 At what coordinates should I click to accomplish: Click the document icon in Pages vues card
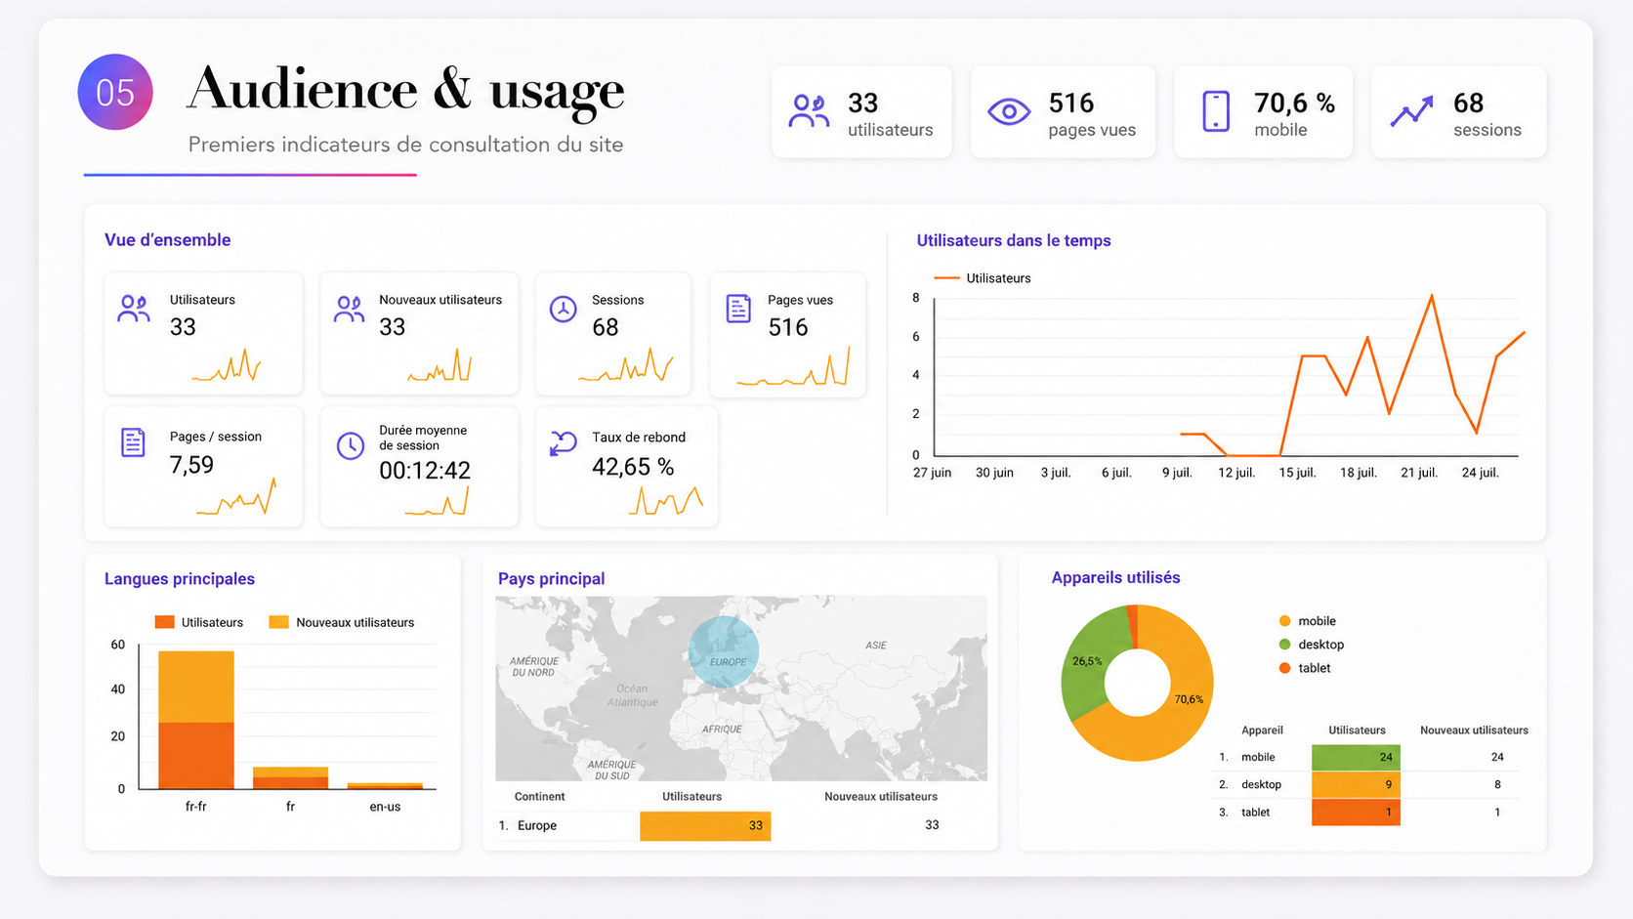click(x=738, y=309)
